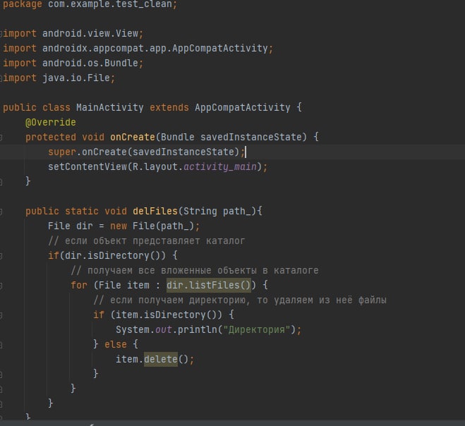Click the super keyword
Viewport: 465px width, 426px height.
pos(61,152)
